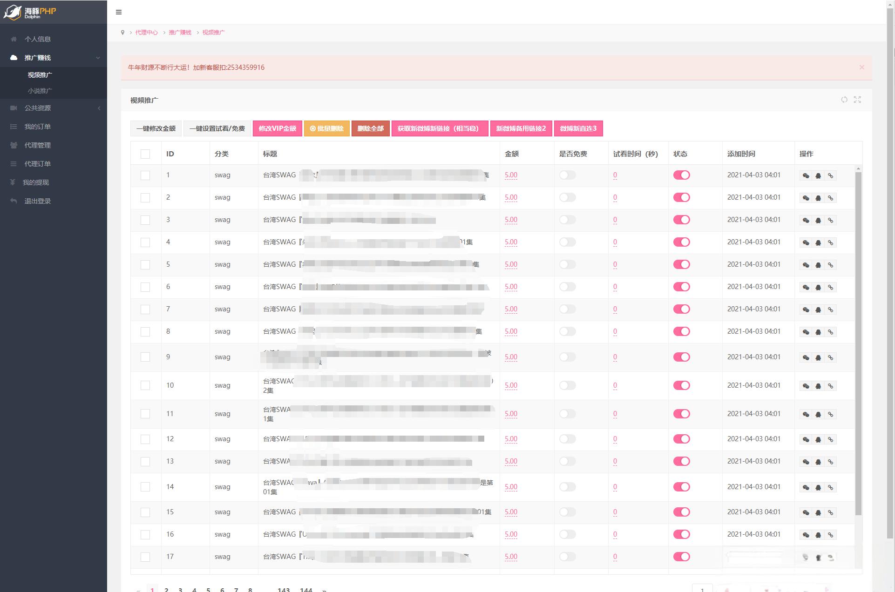Image resolution: width=895 pixels, height=592 pixels.
Task: Click the QQ share icon in row 8
Action: [x=818, y=332]
